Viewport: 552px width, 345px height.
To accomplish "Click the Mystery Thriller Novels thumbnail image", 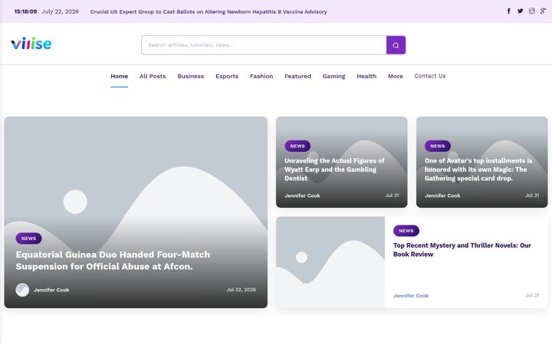I will pos(330,262).
